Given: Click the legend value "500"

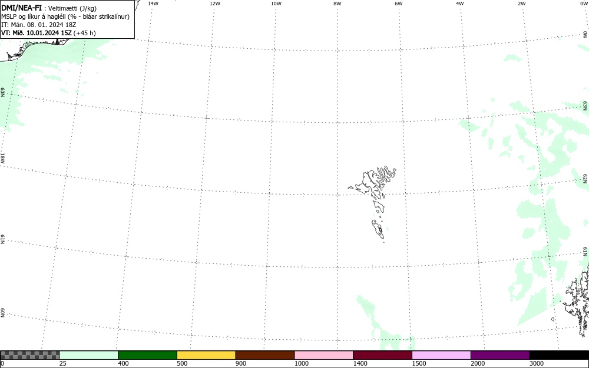Looking at the screenshot, I should point(182,363).
